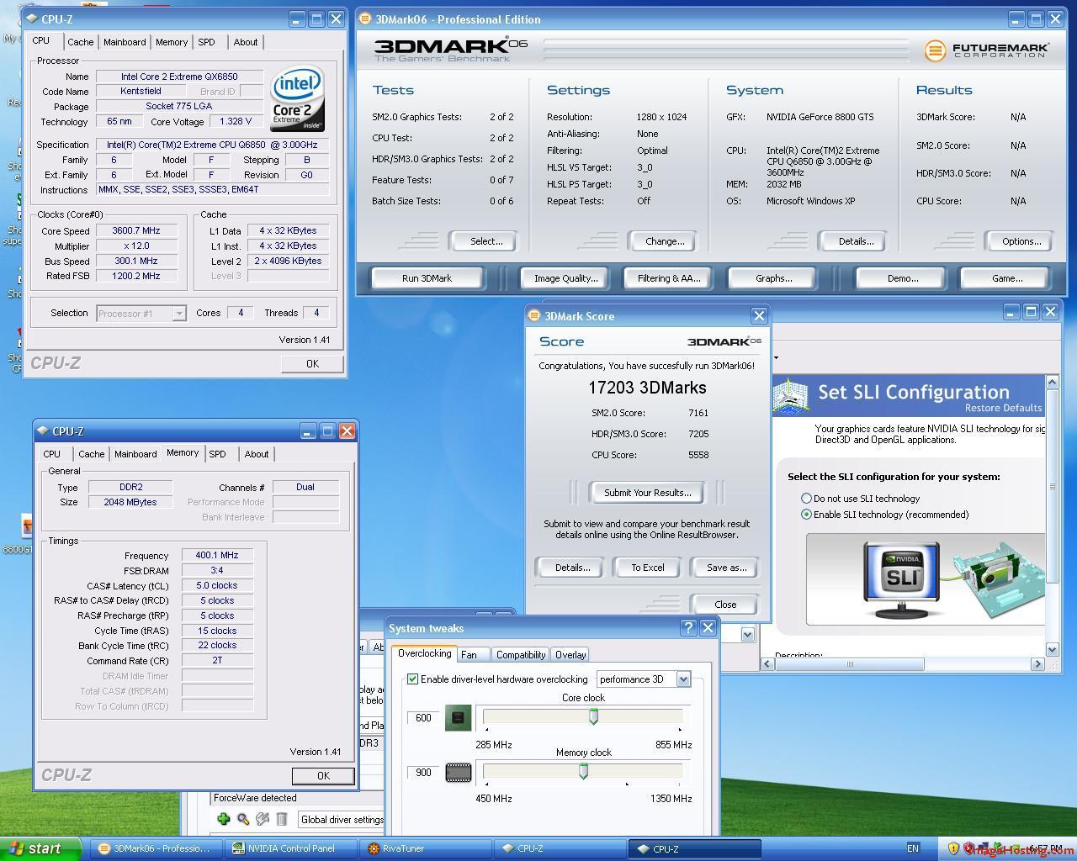Screen dimensions: 1077x861
Task: Click NVIDIA panel vertical scrollbar down arrow
Action: pyautogui.click(x=1051, y=649)
